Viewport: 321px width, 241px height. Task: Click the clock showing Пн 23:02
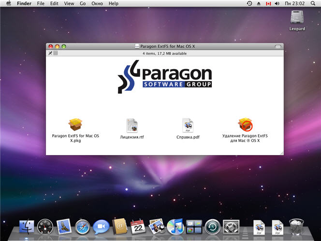[294, 3]
